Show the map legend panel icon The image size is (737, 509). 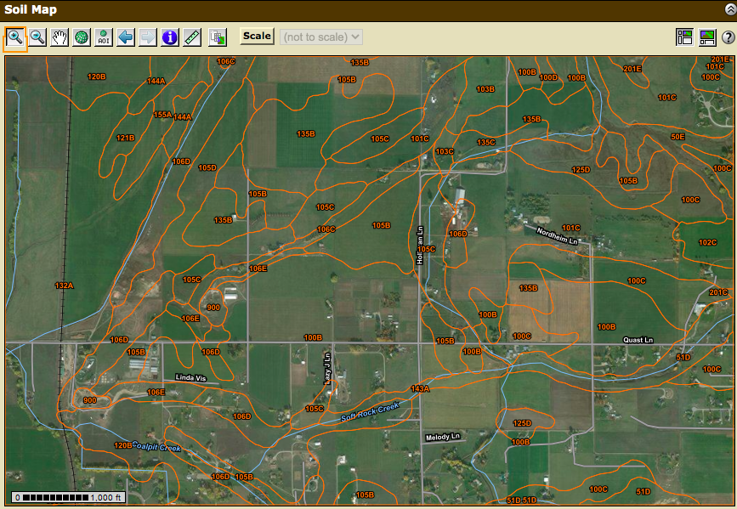point(684,37)
